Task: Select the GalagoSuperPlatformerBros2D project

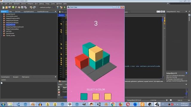Action: point(15,27)
